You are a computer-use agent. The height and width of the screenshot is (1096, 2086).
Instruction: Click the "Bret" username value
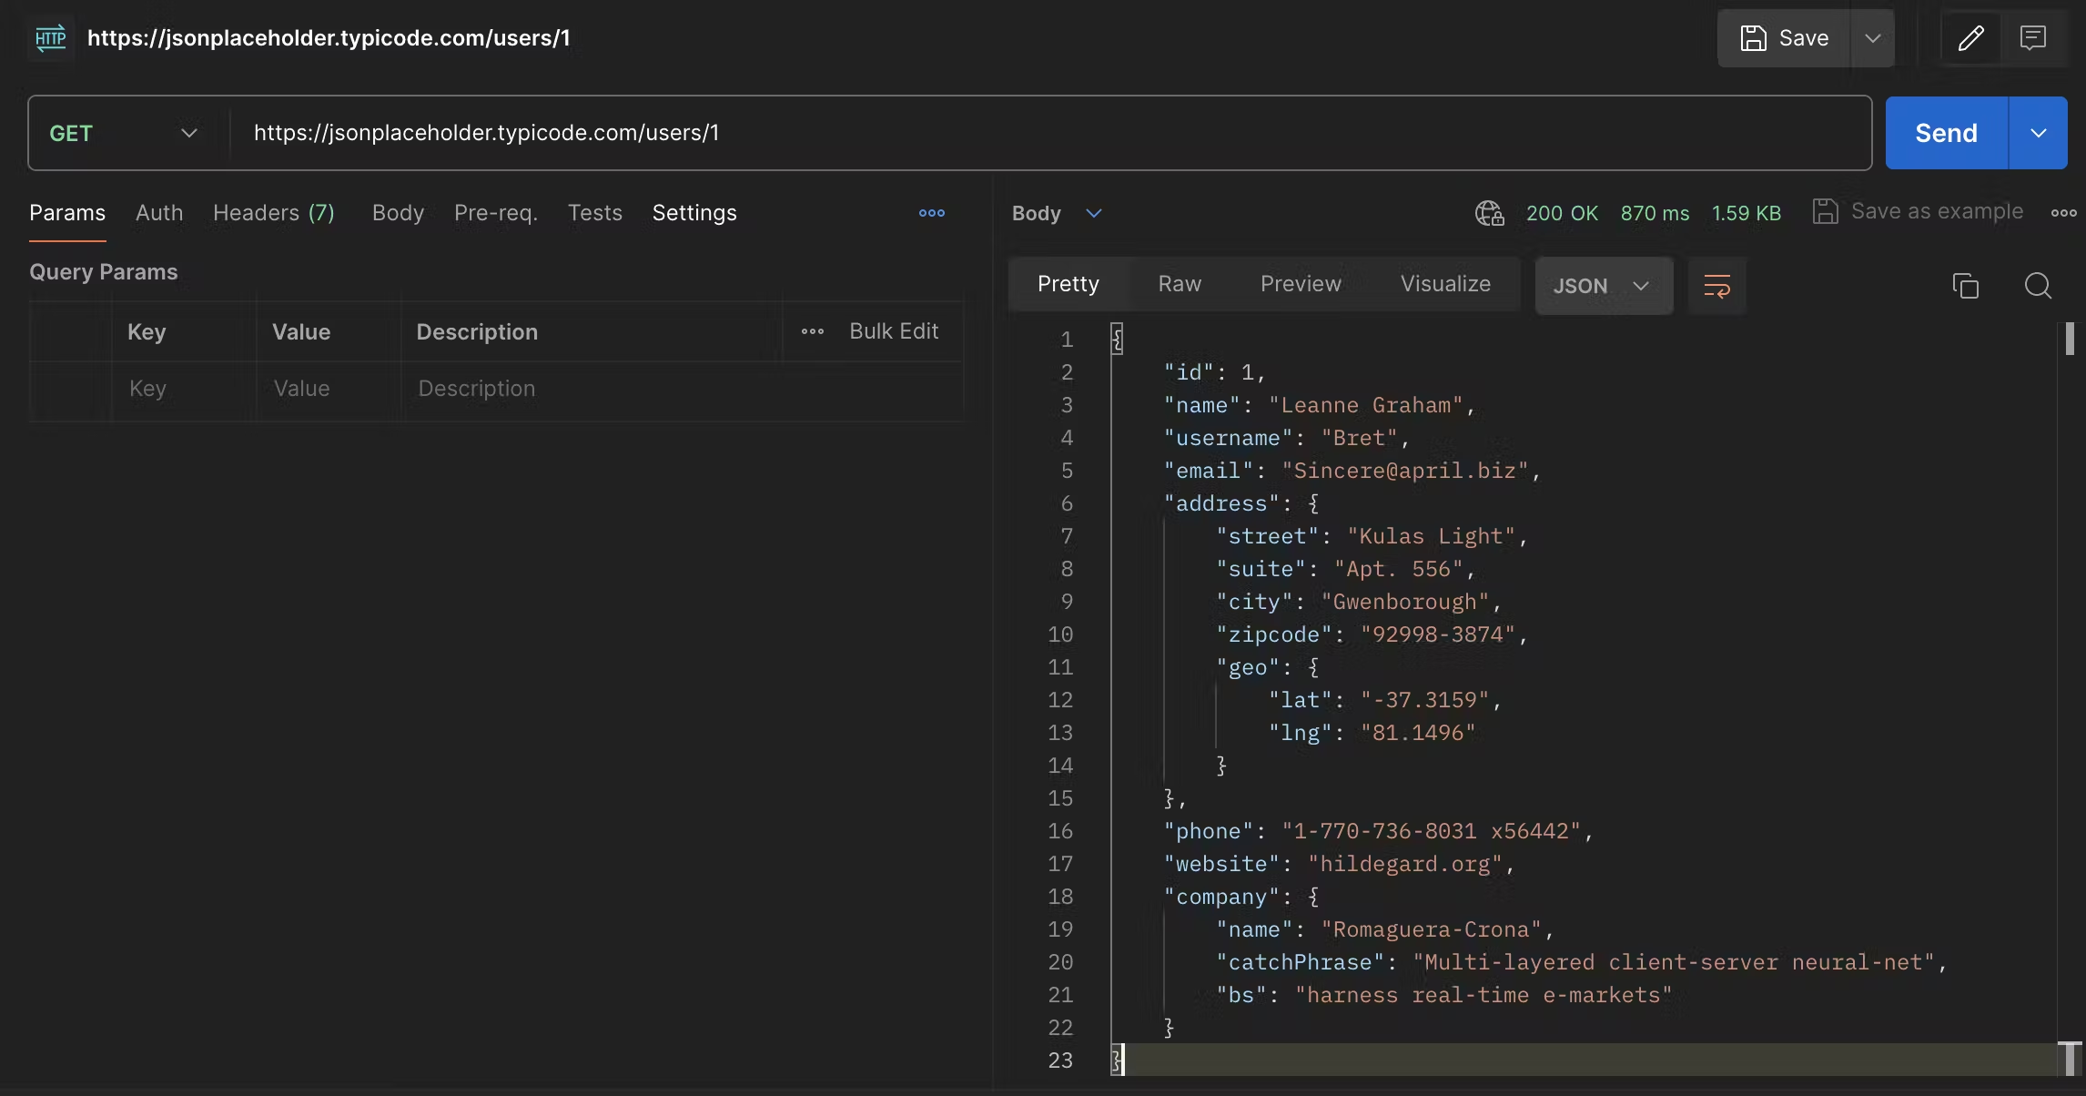(1359, 438)
